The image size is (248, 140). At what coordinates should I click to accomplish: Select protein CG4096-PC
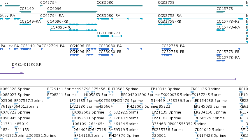(x=82, y=55)
